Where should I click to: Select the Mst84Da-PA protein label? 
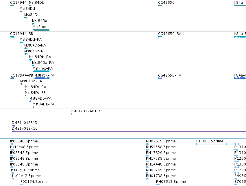coord(43,104)
